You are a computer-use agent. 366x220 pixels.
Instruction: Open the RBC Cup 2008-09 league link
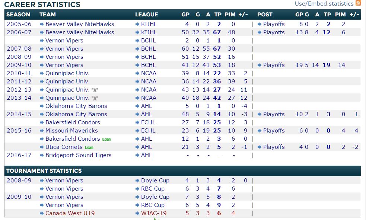153,189
